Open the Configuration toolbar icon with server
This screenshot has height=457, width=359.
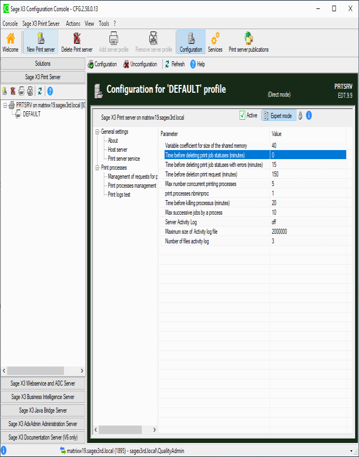coord(191,43)
